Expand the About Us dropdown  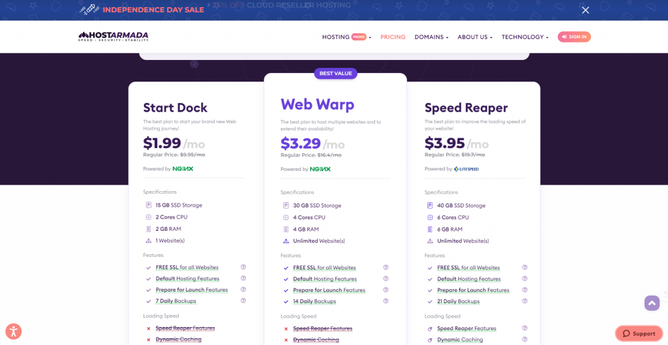[475, 37]
